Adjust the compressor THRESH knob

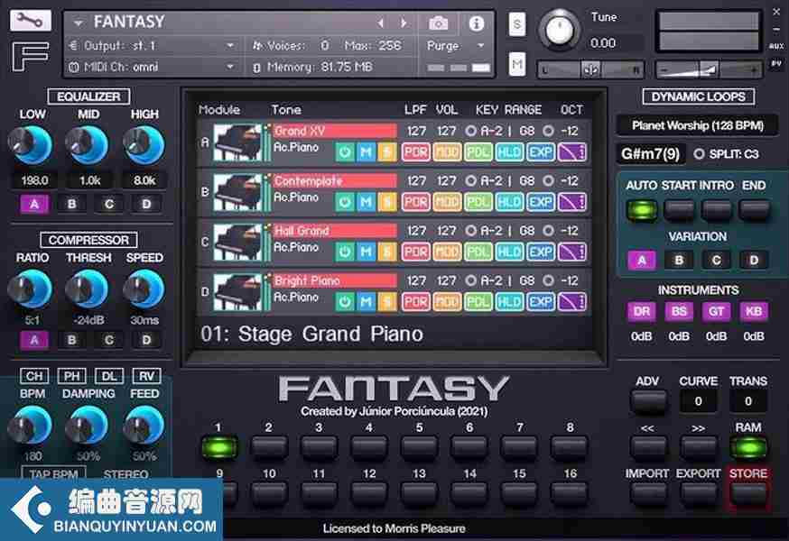point(87,289)
